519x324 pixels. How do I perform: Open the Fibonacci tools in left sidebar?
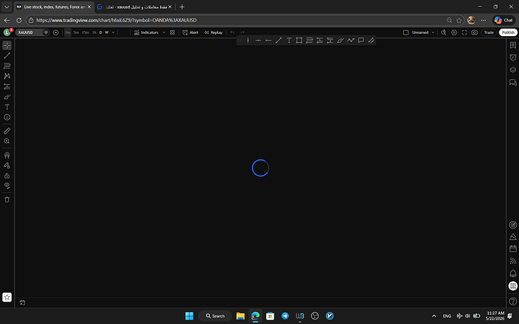[x=7, y=66]
